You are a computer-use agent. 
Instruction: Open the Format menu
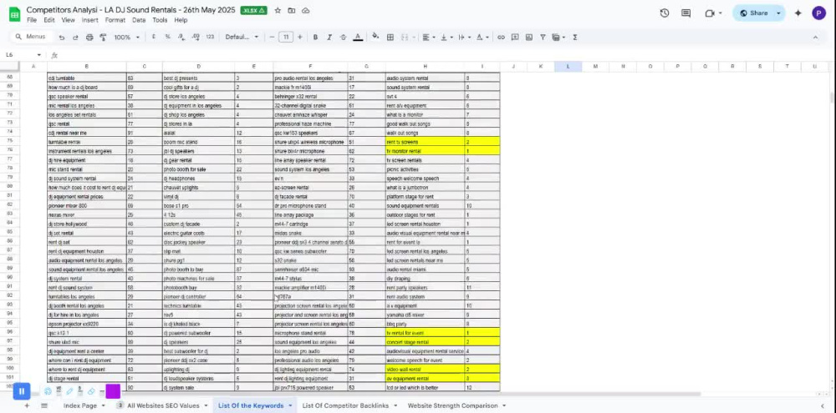point(115,20)
